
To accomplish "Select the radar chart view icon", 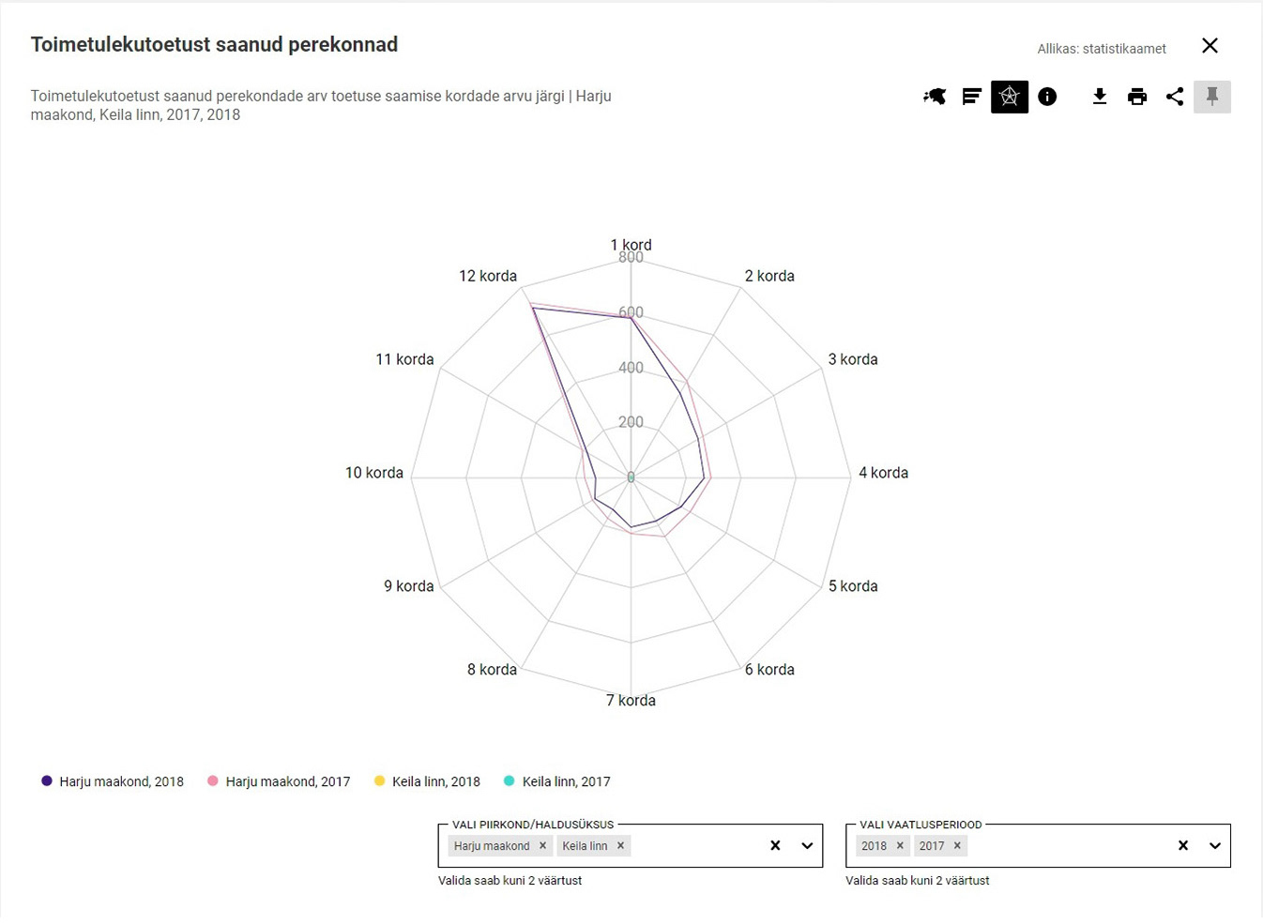I will pos(1010,97).
